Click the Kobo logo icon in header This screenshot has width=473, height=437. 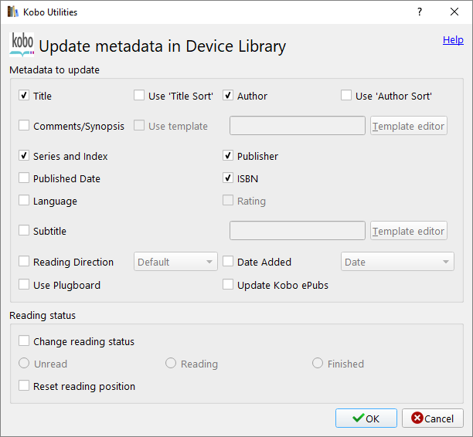(x=22, y=45)
